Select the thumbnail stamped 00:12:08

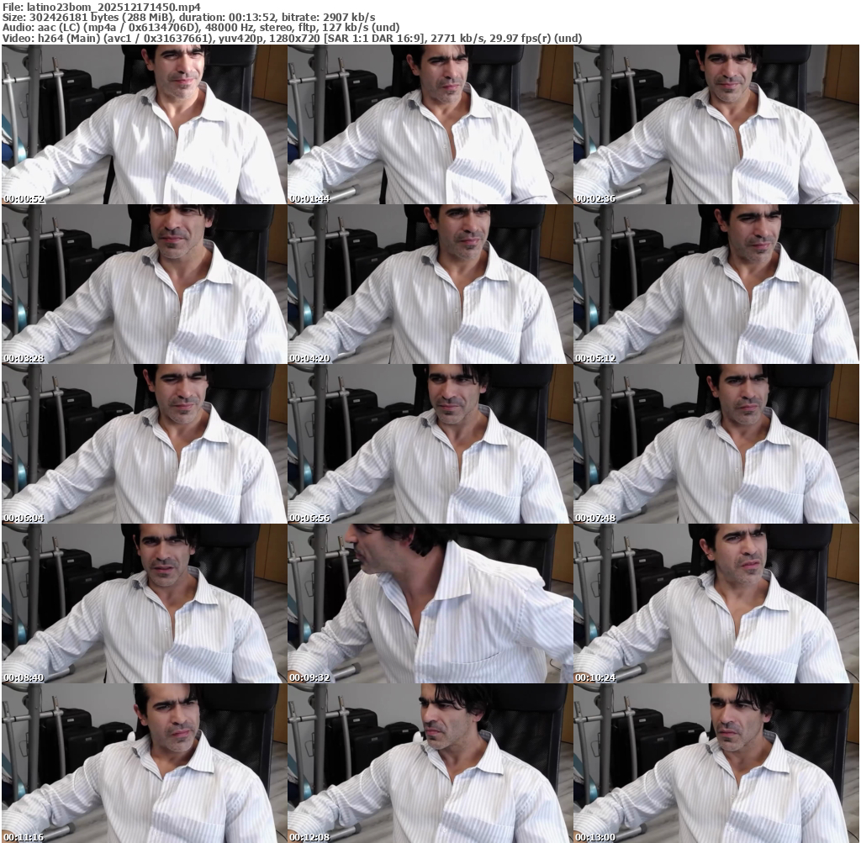[430, 763]
